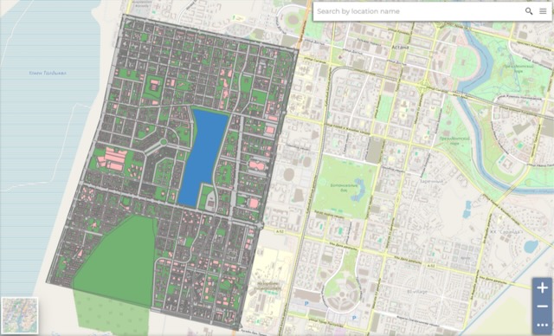Open the minimap thumbnail in the corner

coord(20,315)
